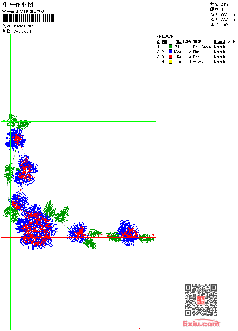Screen dimensions: 238x331
Task: Click the Wilcom studio name line
Action: pyautogui.click(x=23, y=12)
